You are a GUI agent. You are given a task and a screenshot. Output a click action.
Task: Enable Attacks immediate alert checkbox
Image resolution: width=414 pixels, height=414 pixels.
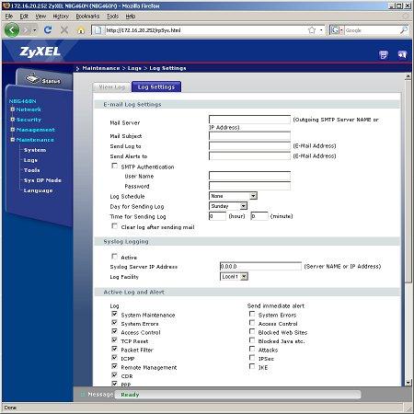[252, 349]
